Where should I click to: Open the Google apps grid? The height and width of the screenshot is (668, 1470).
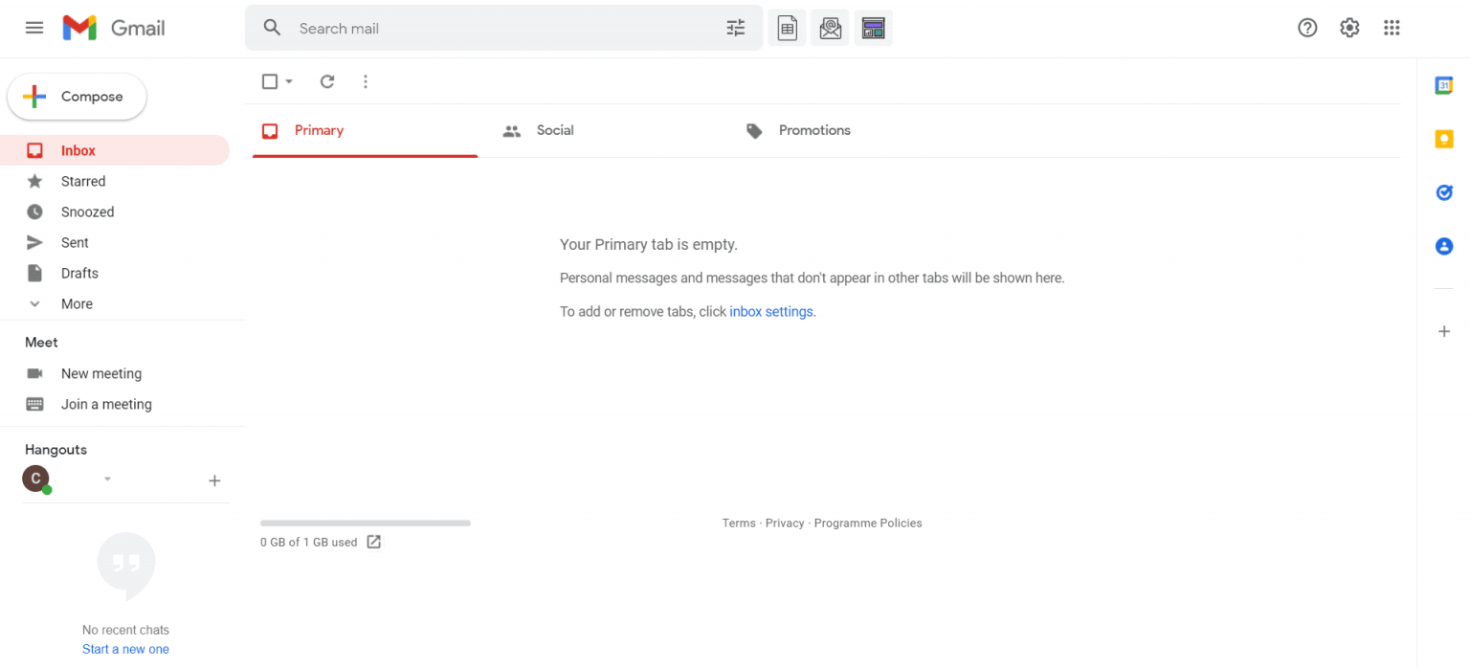[x=1392, y=28]
